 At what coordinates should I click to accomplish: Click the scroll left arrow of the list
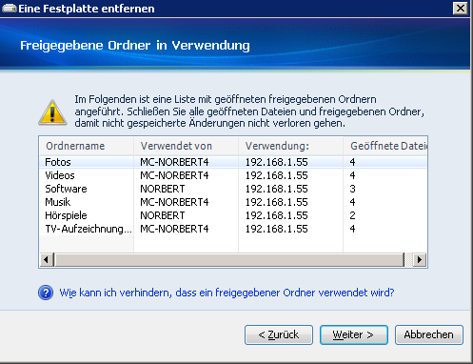tap(46, 259)
